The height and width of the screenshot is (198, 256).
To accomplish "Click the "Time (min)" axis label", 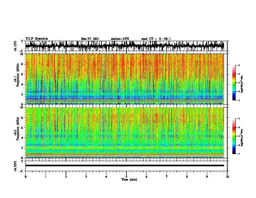I will pyautogui.click(x=129, y=180).
